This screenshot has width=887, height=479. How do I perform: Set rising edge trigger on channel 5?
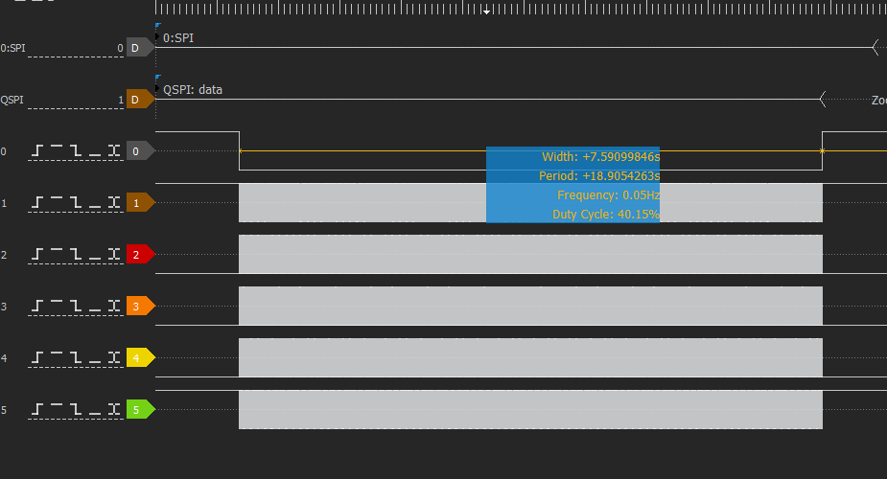coord(36,409)
